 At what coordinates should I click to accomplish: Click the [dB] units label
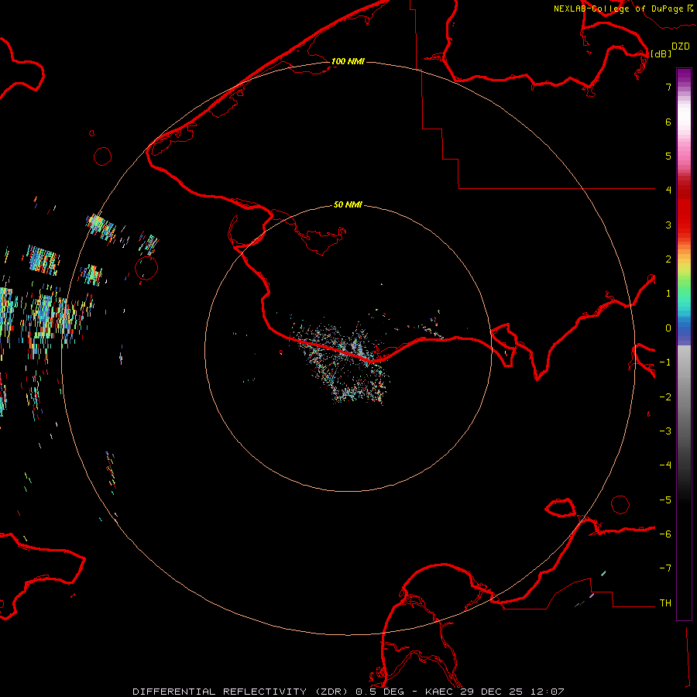tap(661, 53)
